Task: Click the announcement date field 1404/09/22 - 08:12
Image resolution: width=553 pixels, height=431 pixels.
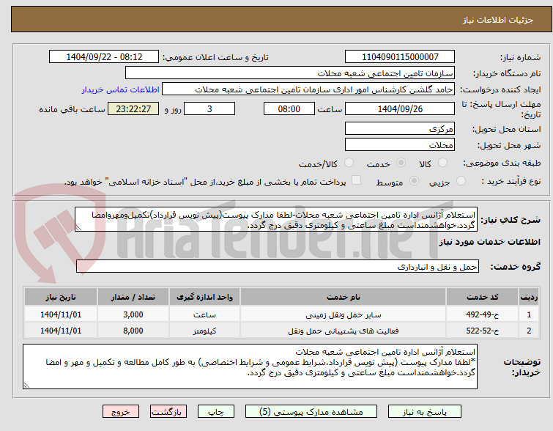Action: point(104,57)
